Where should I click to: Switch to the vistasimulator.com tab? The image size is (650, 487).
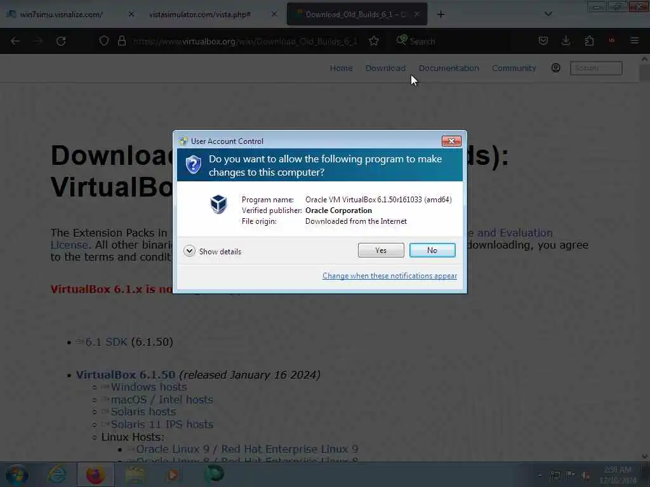(200, 15)
